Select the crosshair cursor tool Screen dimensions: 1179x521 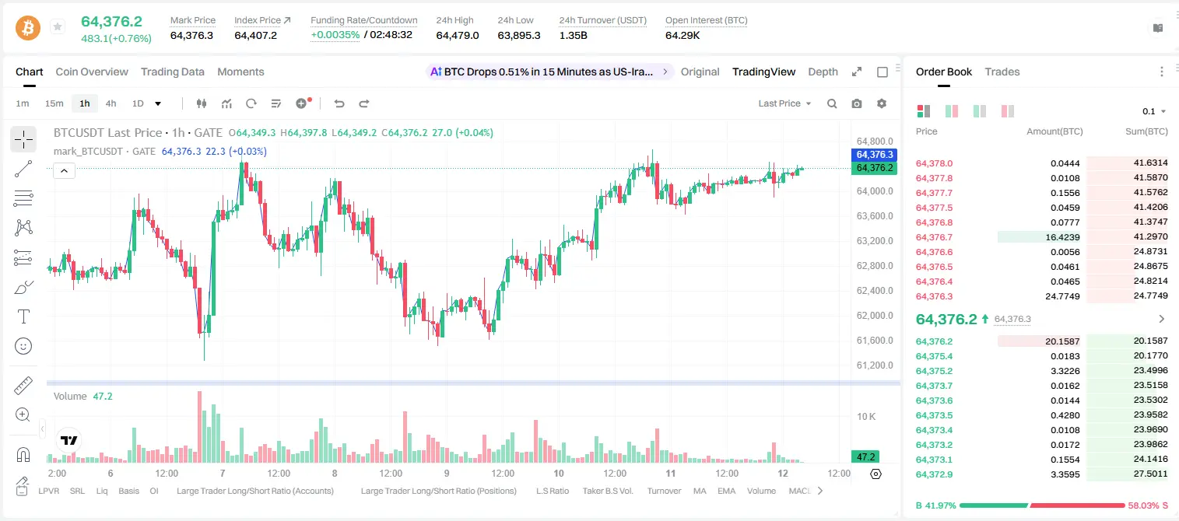tap(23, 139)
